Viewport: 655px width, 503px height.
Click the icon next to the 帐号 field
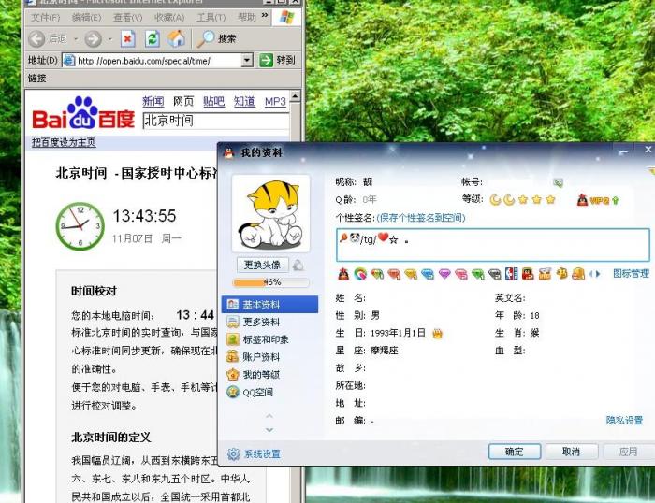point(558,182)
